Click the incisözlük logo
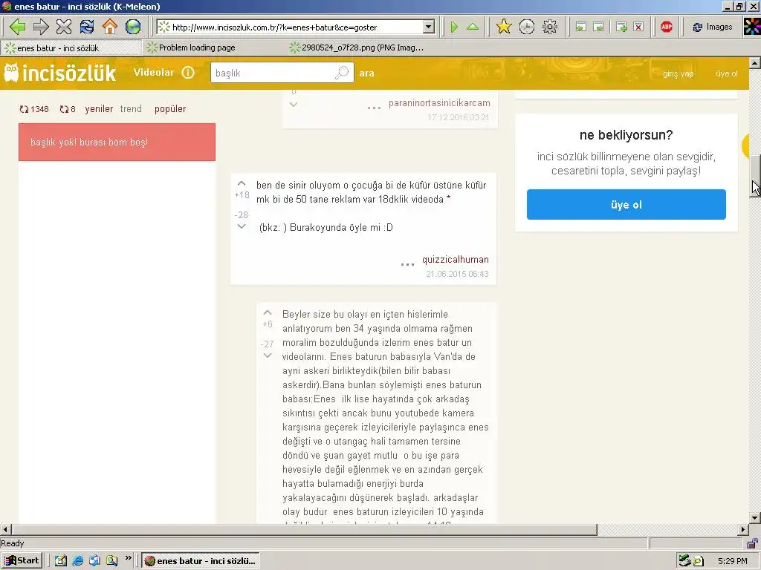The width and height of the screenshot is (761, 570). (59, 73)
